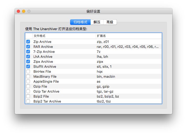Toggle the LhA Archive checkbox off

(28, 57)
